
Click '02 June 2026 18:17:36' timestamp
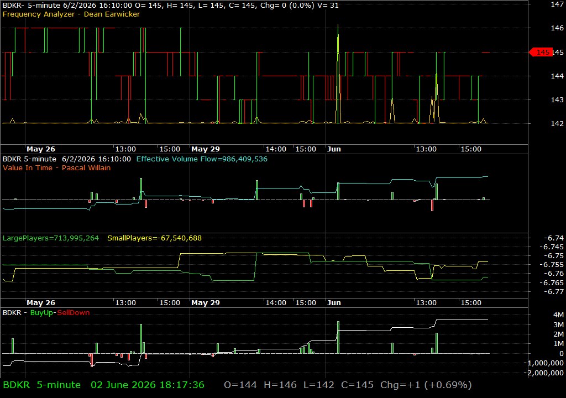148,385
